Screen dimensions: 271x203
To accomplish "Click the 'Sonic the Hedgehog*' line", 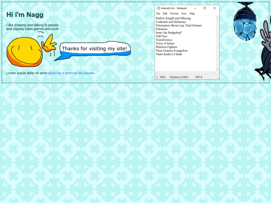I will coord(169,33).
